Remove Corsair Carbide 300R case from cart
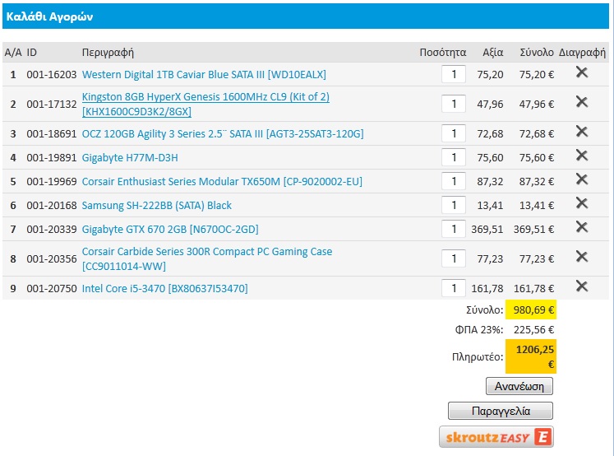614x456 pixels. (582, 257)
